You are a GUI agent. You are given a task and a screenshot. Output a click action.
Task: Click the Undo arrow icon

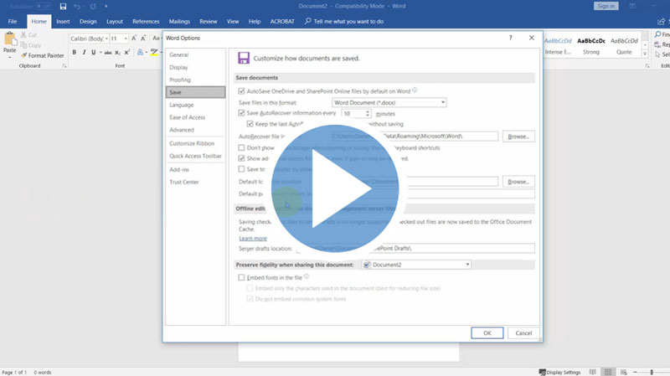[77, 6]
